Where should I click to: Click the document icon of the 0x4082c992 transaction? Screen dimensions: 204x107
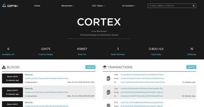(x=108, y=92)
